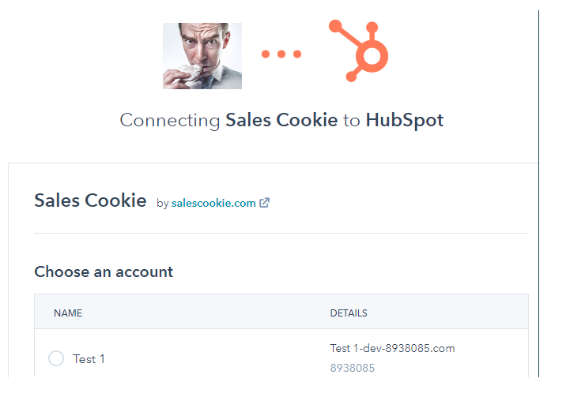
Task: Open the external link icon beside salescookie.com
Action: point(264,203)
